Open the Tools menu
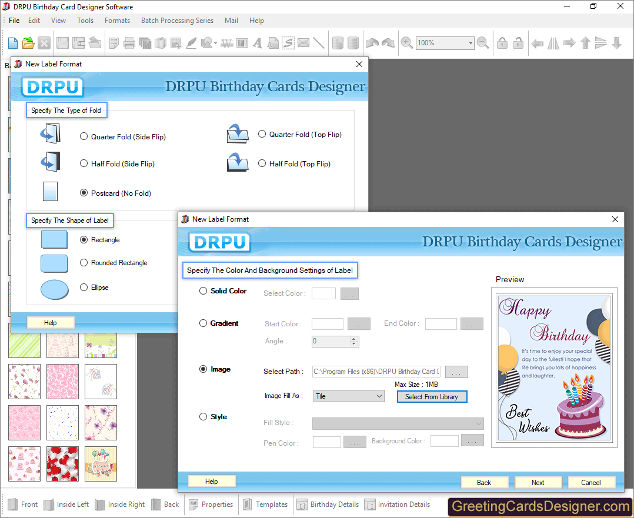 pyautogui.click(x=85, y=20)
